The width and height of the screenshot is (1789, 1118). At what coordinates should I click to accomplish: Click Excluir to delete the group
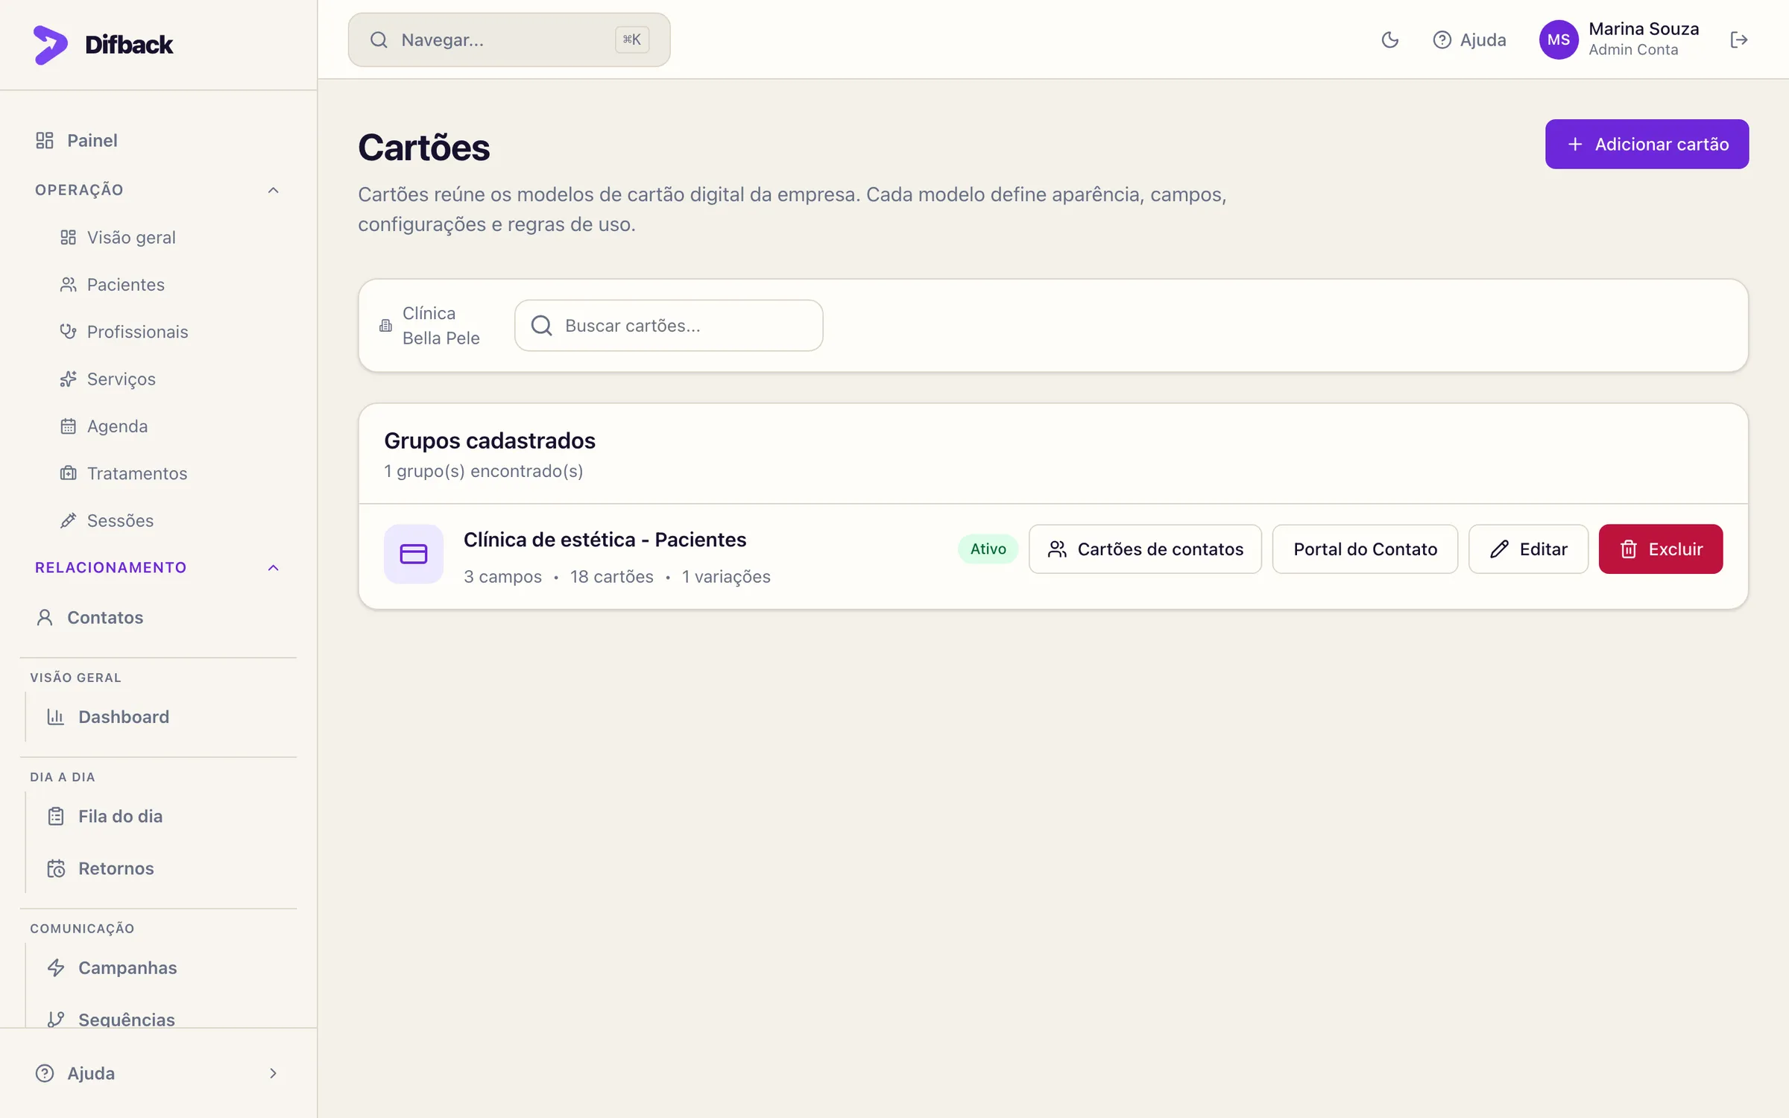(x=1661, y=549)
